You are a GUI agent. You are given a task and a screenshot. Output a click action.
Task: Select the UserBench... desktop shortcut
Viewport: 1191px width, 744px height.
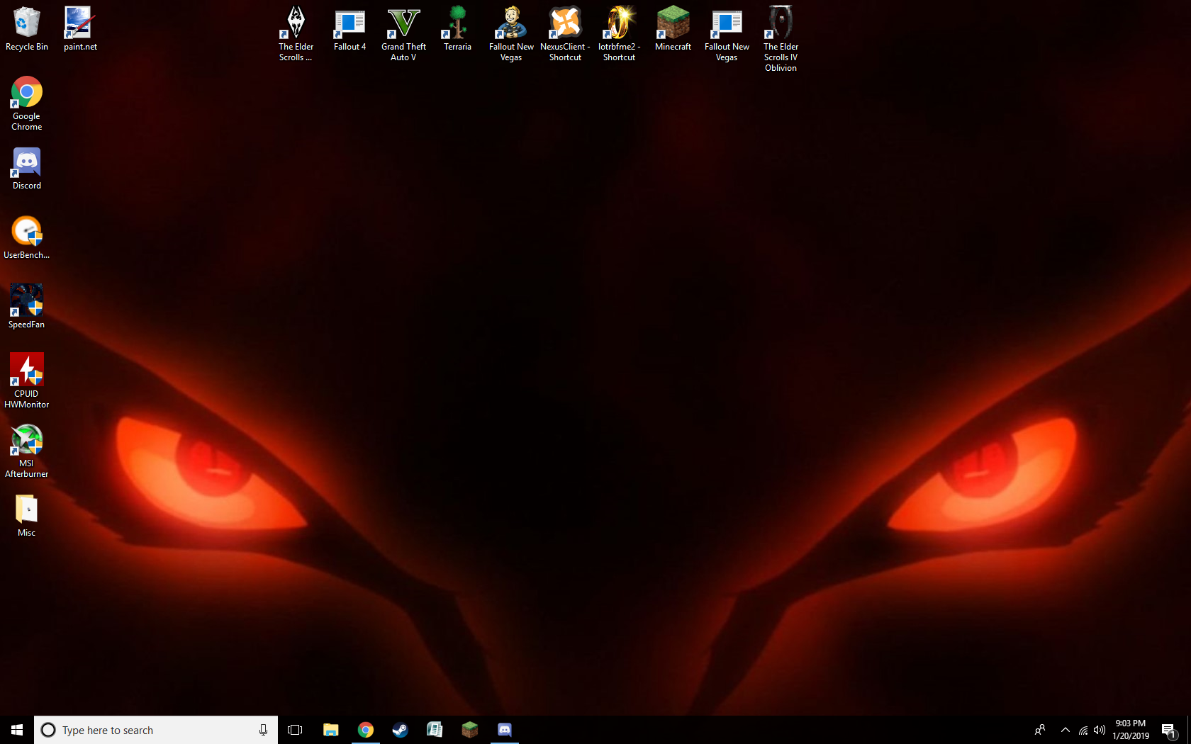coord(27,238)
